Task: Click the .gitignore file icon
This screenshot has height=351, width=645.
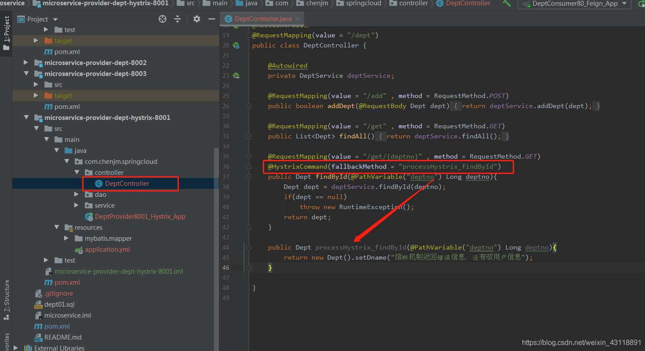Action: pyautogui.click(x=38, y=293)
